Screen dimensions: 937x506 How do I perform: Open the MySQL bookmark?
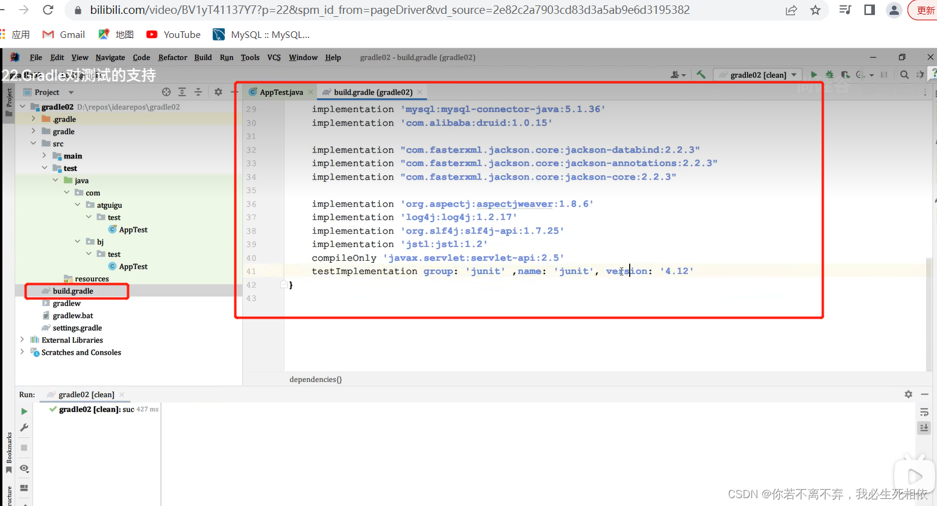262,34
